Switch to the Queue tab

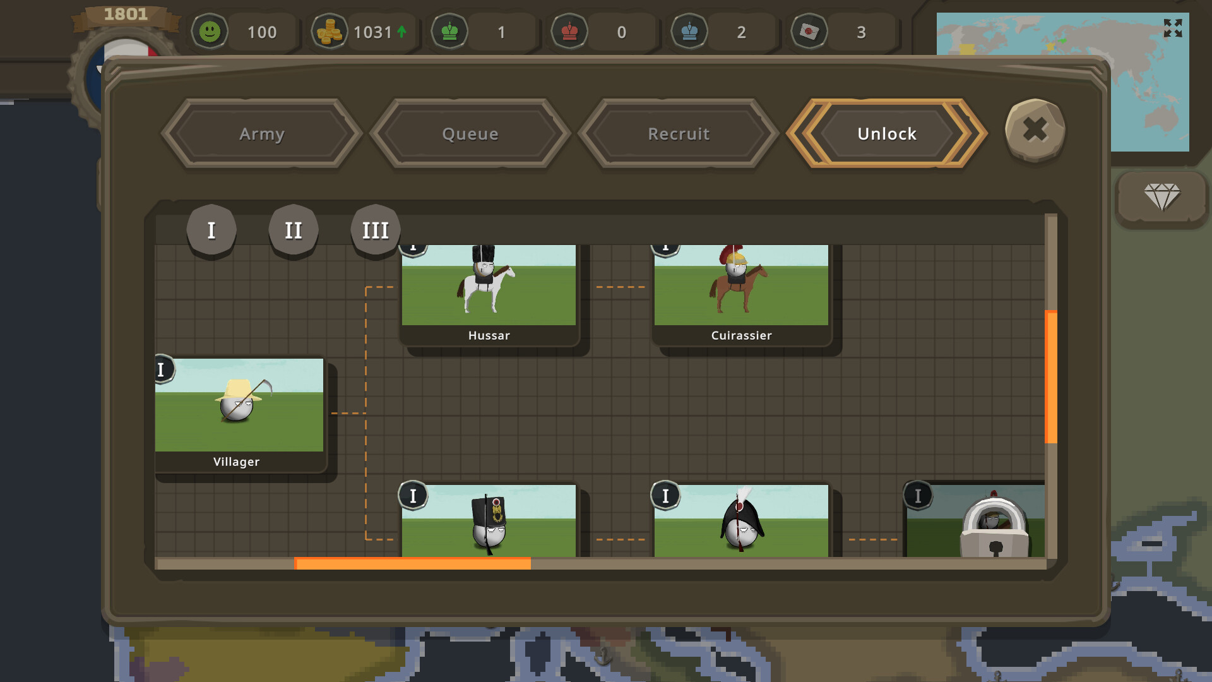click(470, 134)
